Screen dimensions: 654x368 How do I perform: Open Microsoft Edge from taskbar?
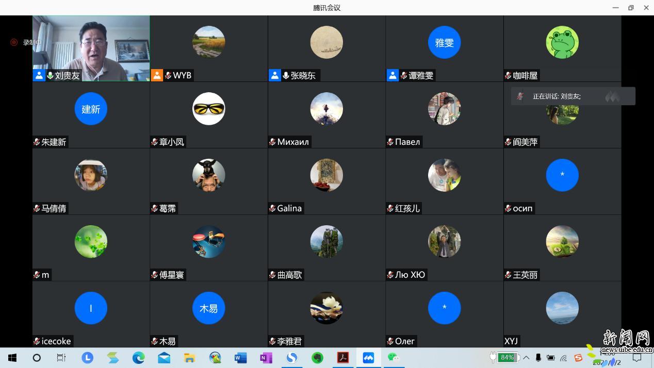138,357
